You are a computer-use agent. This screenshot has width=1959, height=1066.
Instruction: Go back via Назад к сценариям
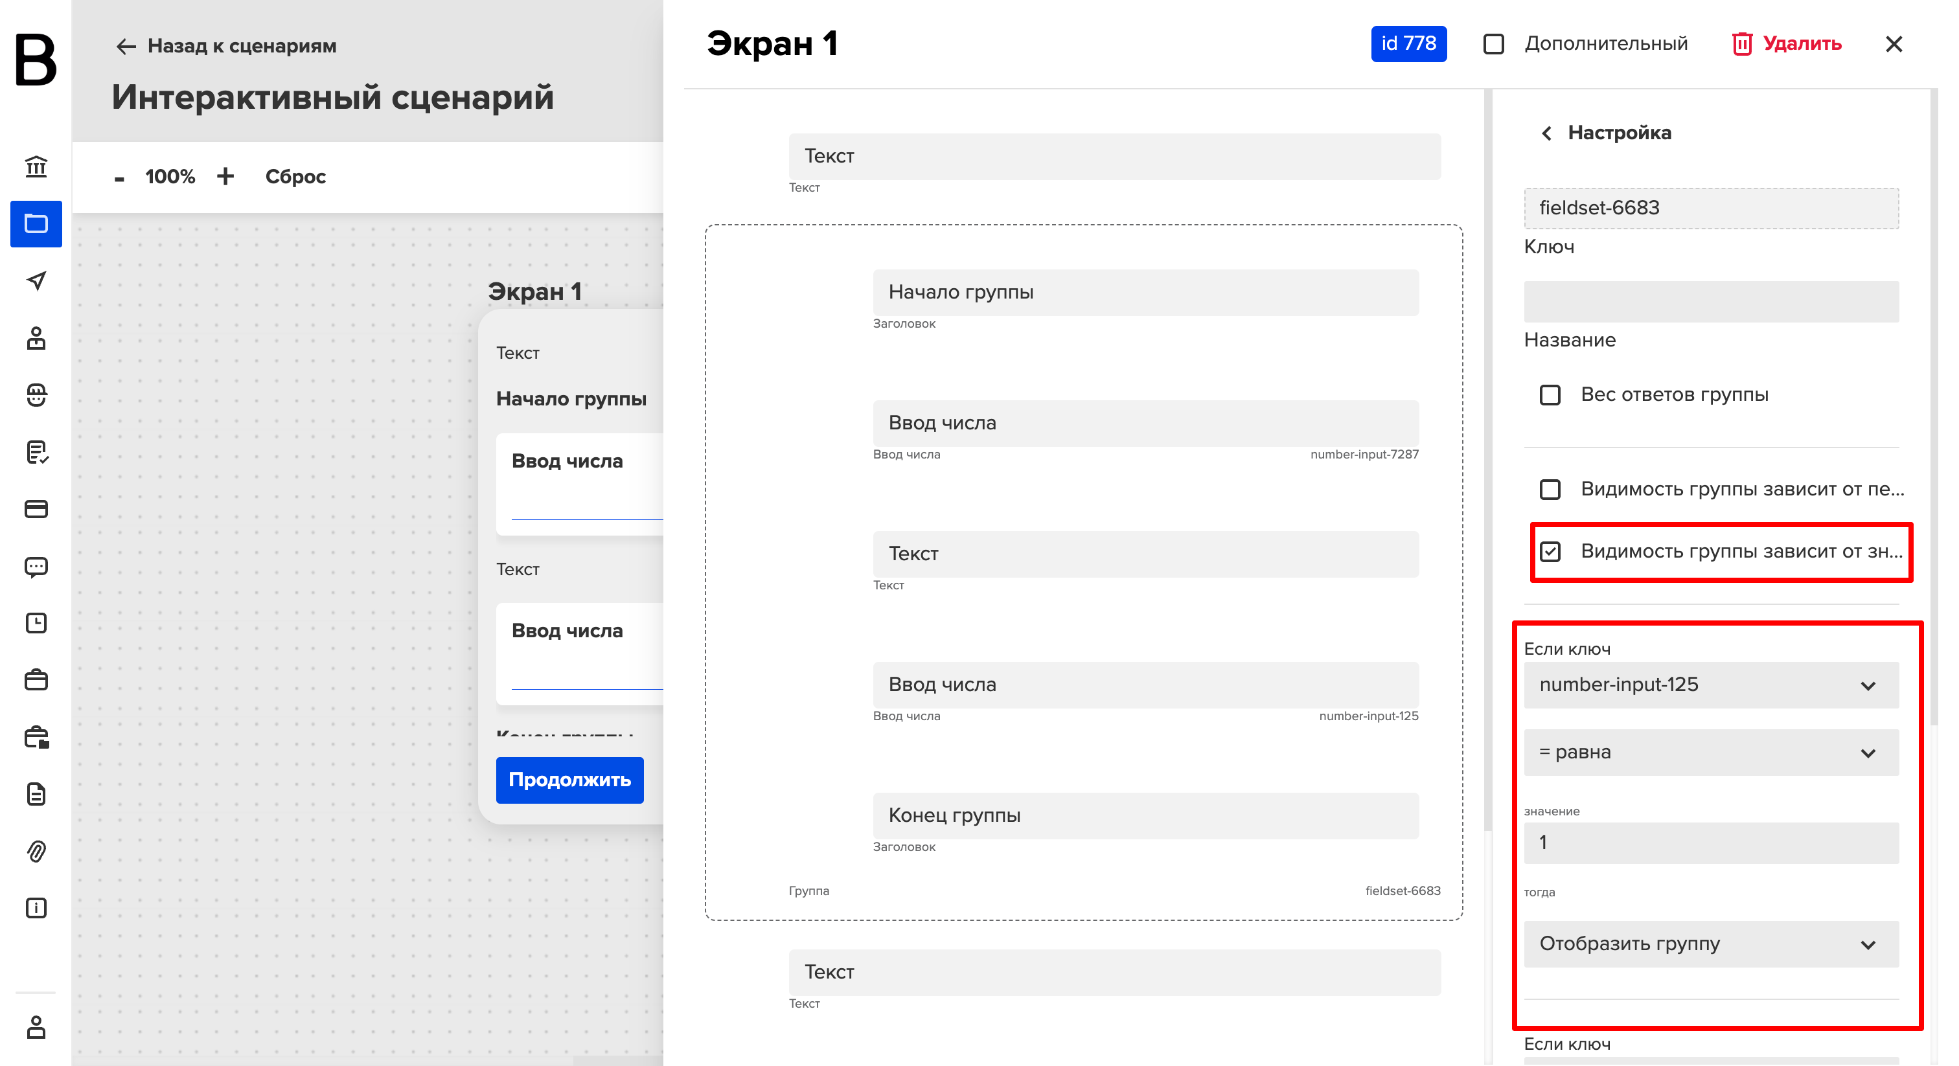click(x=226, y=45)
